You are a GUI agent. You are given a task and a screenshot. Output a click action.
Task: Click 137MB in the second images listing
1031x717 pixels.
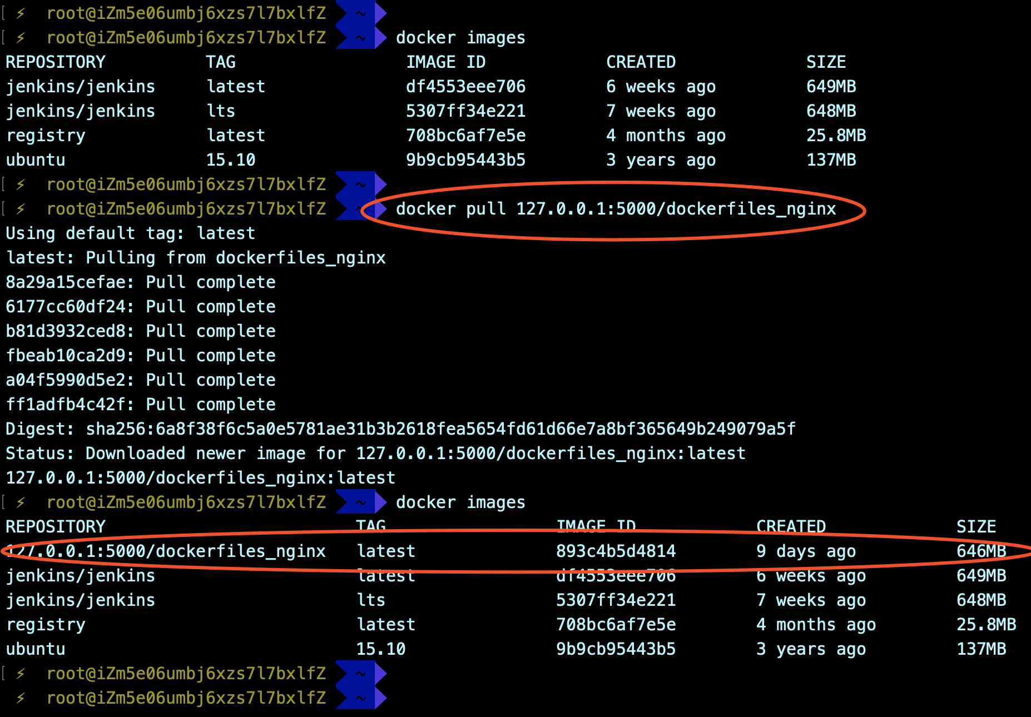click(x=982, y=649)
